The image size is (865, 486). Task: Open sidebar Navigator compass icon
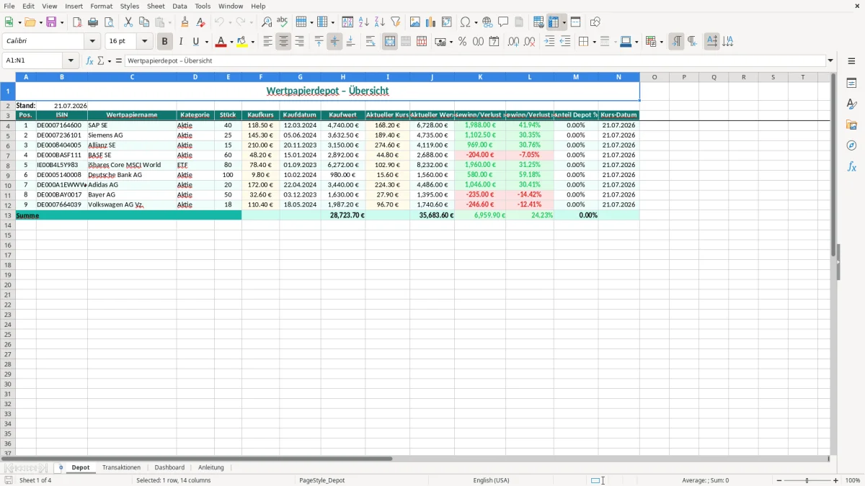click(851, 145)
